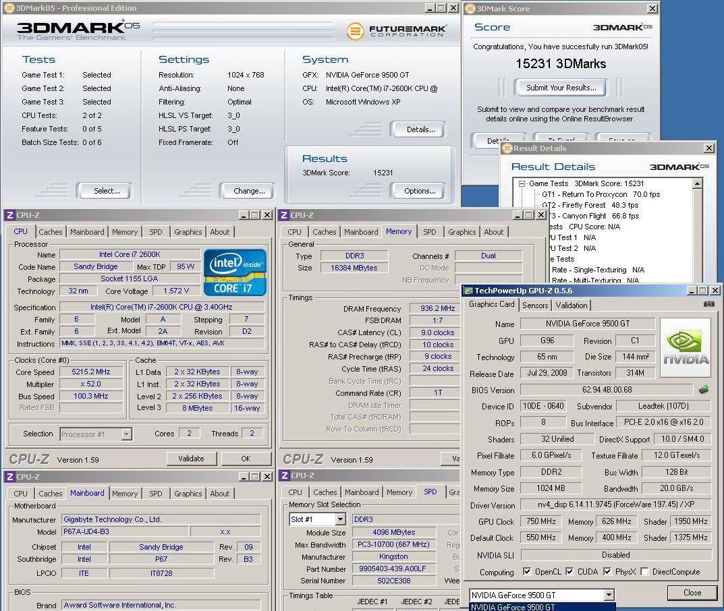Click the Select tests button
The width and height of the screenshot is (724, 611).
[105, 191]
